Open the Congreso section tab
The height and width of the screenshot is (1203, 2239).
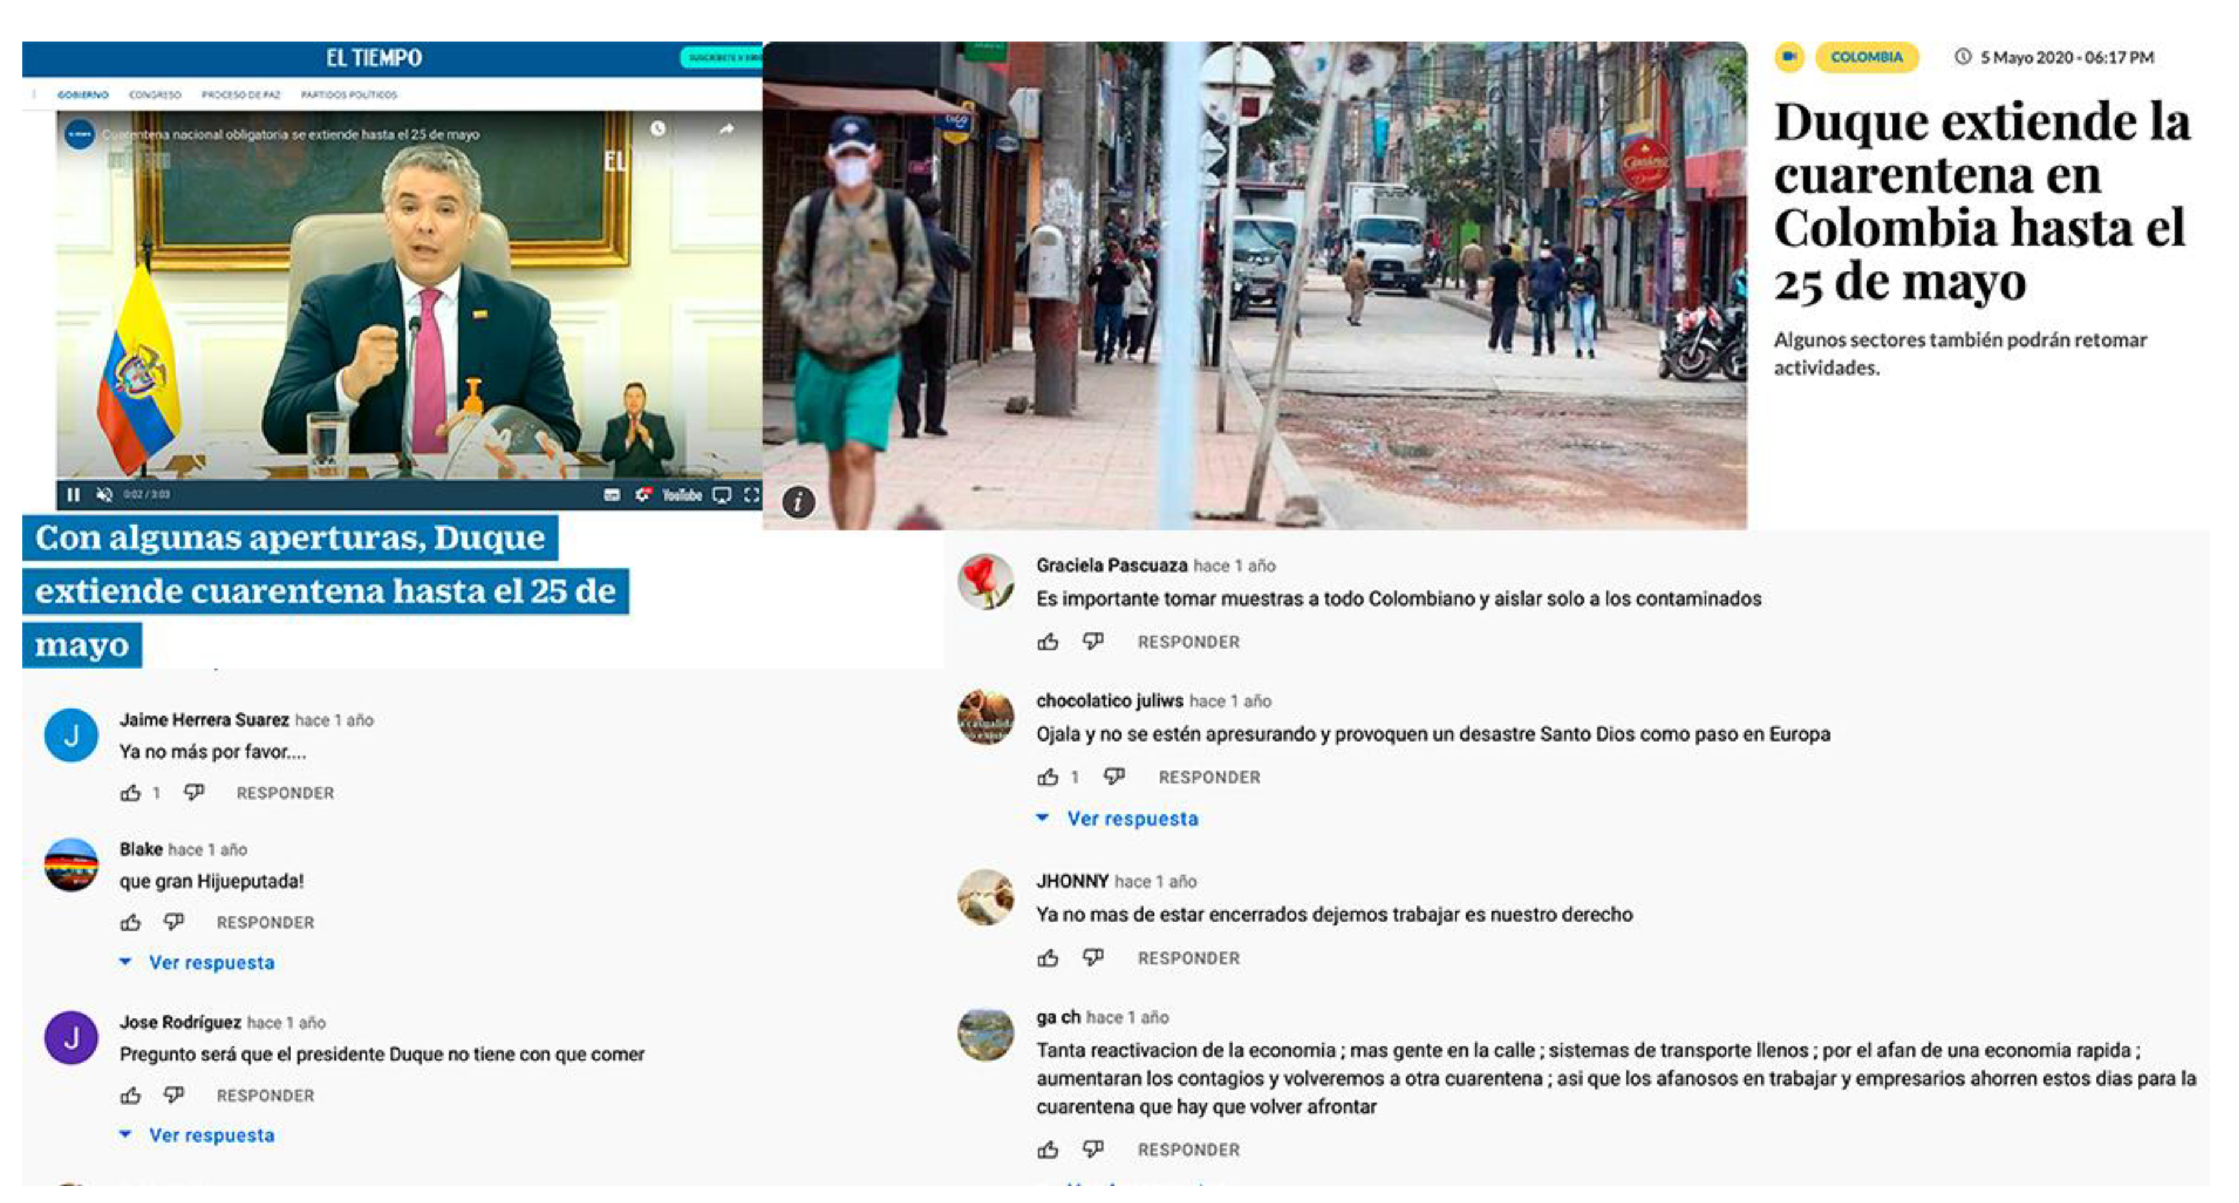[x=155, y=95]
